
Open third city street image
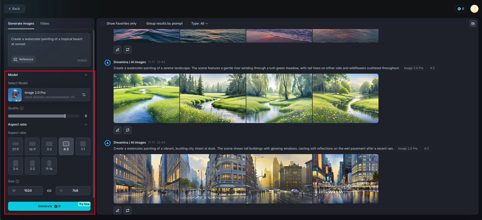279,179
